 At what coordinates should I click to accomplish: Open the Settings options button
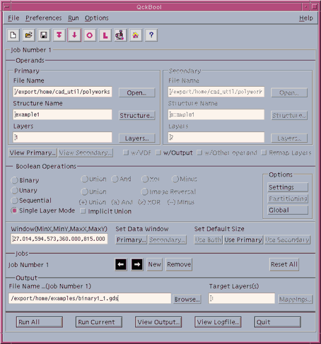coord(288,187)
